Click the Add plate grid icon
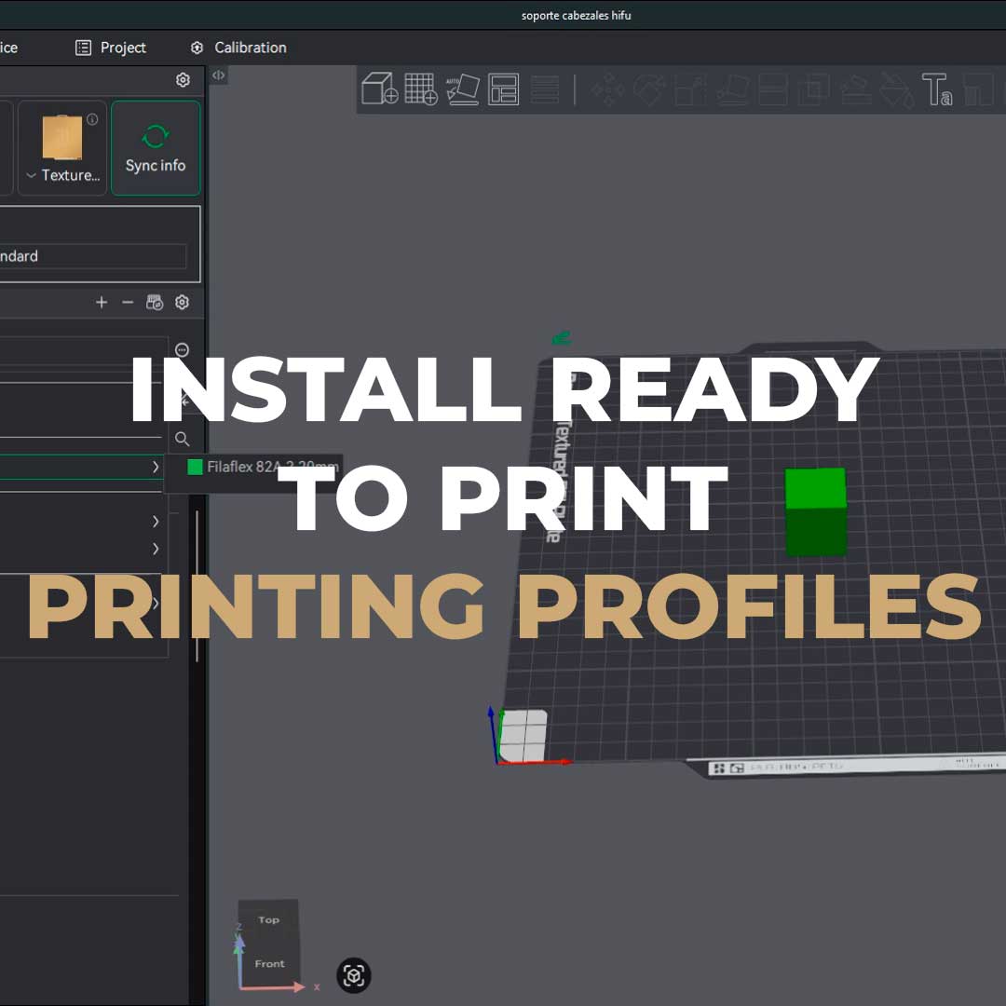The image size is (1006, 1006). tap(421, 89)
